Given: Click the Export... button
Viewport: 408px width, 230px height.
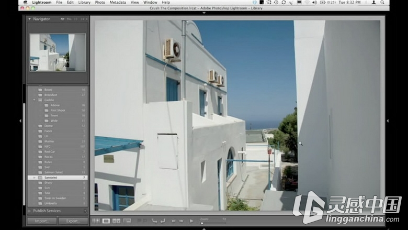Looking at the screenshot, I should [73, 221].
